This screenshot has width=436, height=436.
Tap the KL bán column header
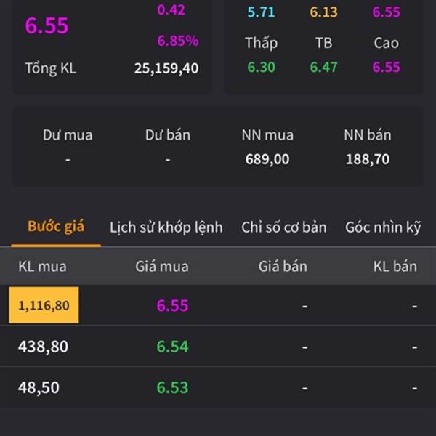(395, 267)
